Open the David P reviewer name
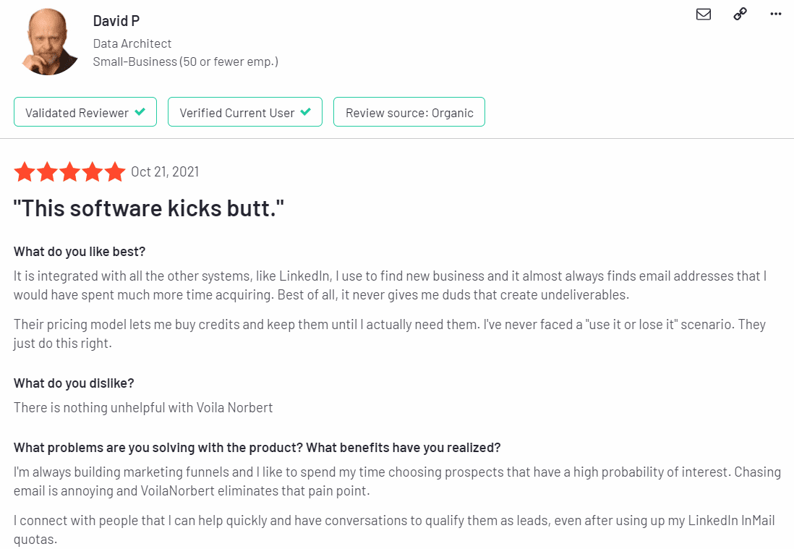794x549 pixels. pyautogui.click(x=116, y=21)
